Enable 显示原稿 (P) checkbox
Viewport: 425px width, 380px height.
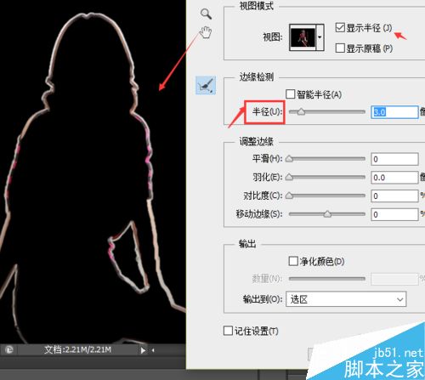pos(340,48)
